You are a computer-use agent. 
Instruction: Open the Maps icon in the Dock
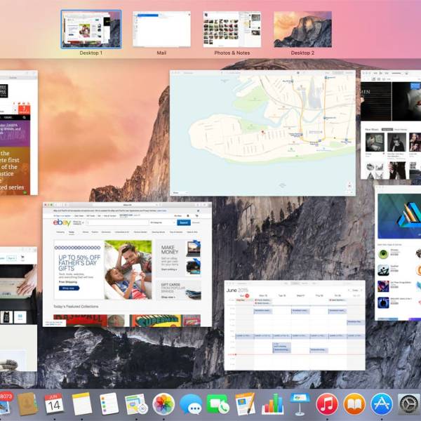[x=136, y=404]
